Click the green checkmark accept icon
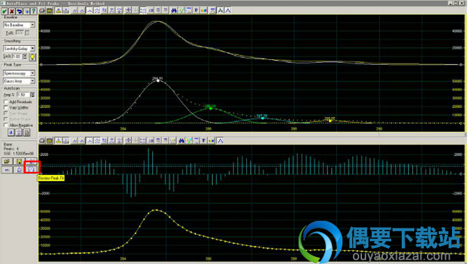 pos(4,11)
